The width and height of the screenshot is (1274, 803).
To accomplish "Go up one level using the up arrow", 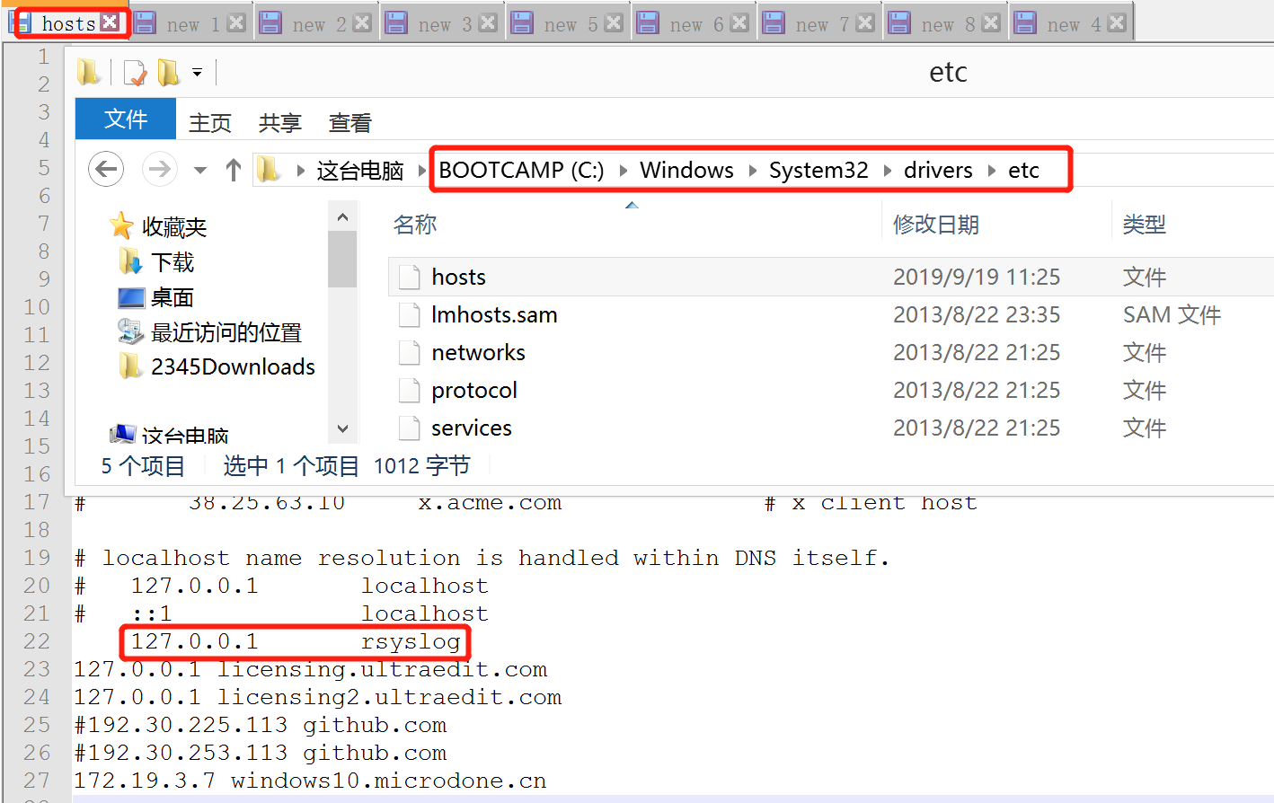I will coord(233,169).
